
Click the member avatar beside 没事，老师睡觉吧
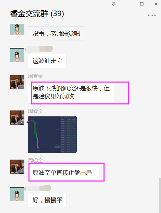click(17, 29)
